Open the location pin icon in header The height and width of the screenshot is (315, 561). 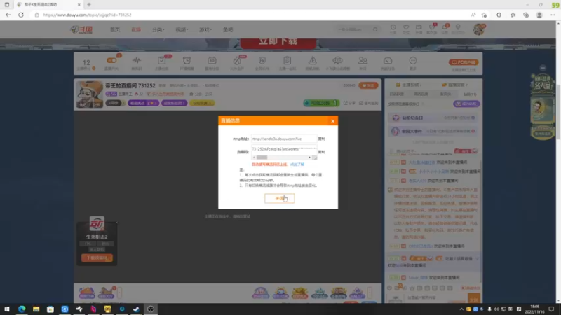pyautogui.click(x=458, y=27)
